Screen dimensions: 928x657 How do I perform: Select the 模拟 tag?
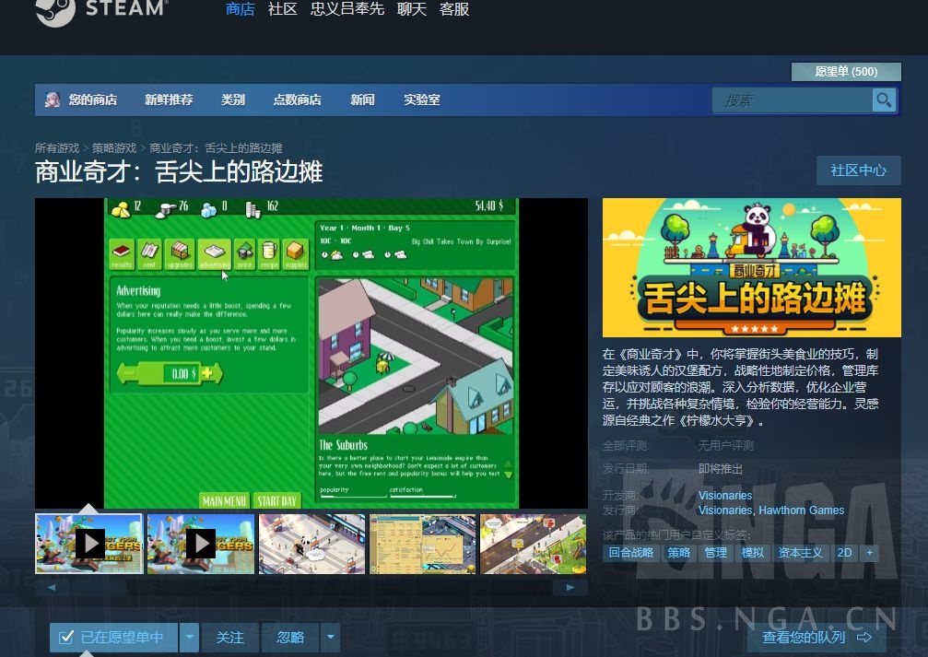[752, 553]
